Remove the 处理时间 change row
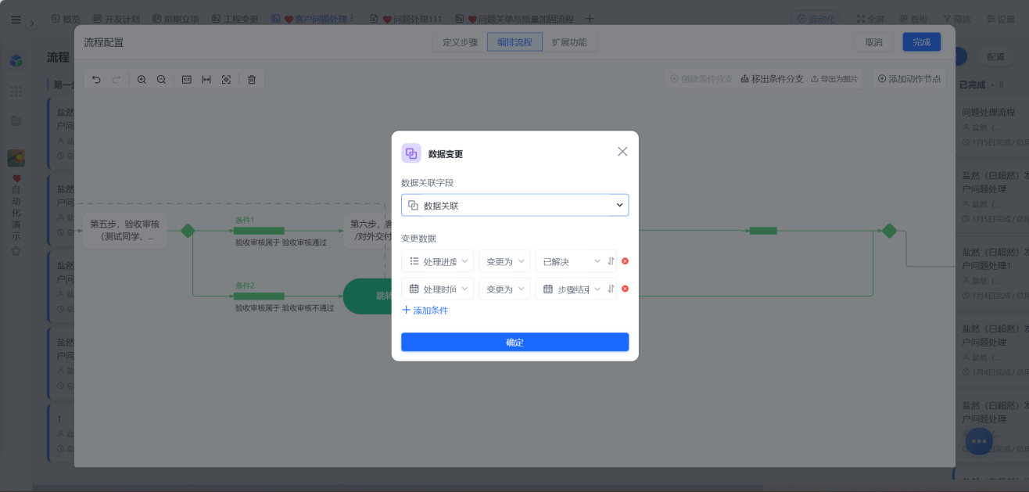1029x492 pixels. coord(625,289)
